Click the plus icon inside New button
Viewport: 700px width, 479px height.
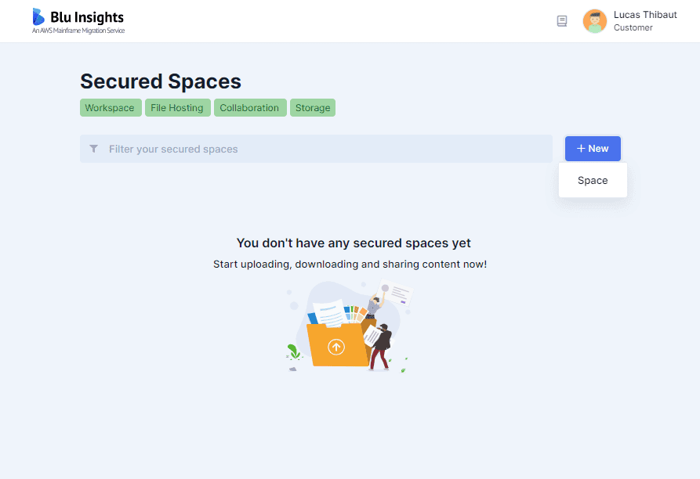click(x=581, y=149)
